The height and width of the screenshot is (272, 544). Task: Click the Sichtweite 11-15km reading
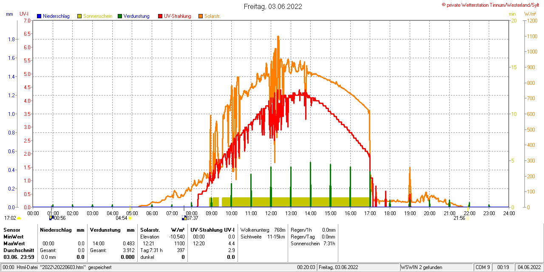[x=263, y=236]
